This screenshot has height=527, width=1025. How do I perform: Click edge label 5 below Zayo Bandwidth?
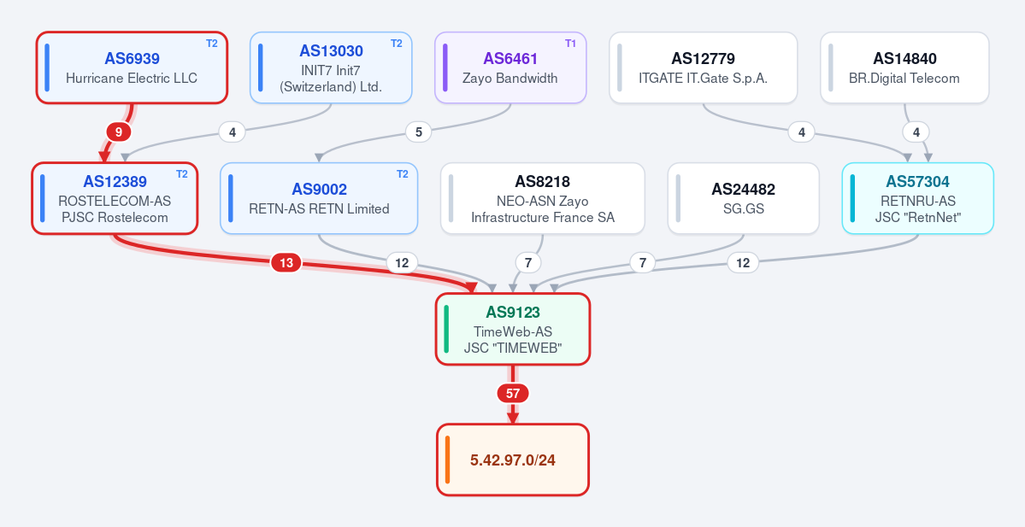point(418,132)
